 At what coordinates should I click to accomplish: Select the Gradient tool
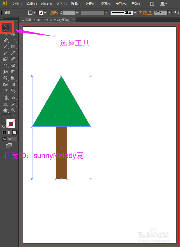click(x=13, y=85)
